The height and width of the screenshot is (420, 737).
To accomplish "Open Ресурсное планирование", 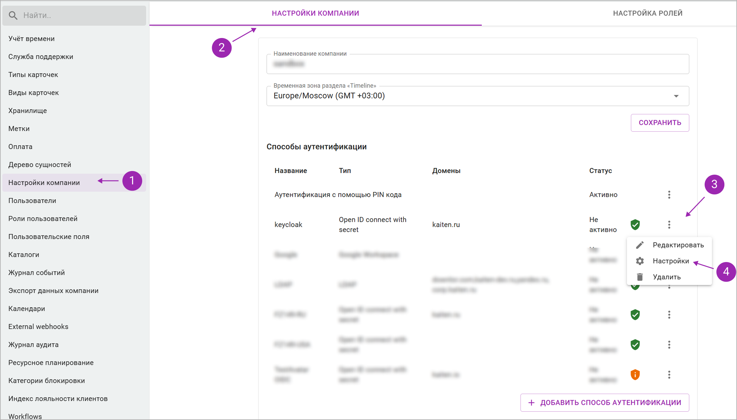I will [x=51, y=363].
